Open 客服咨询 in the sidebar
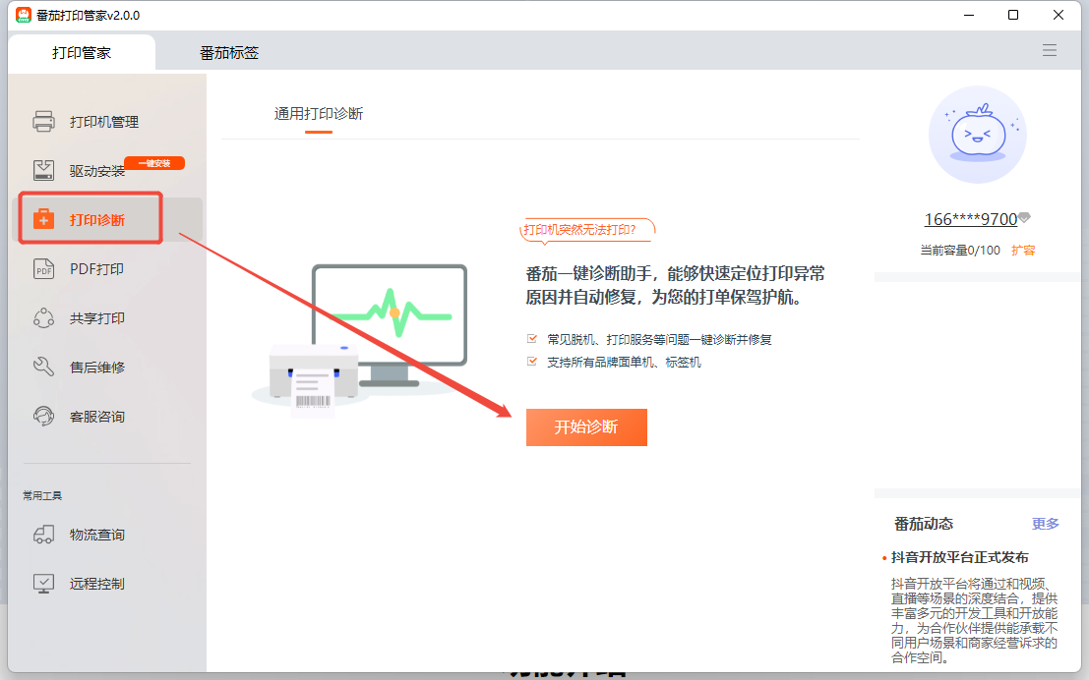The image size is (1089, 680). tap(97, 417)
